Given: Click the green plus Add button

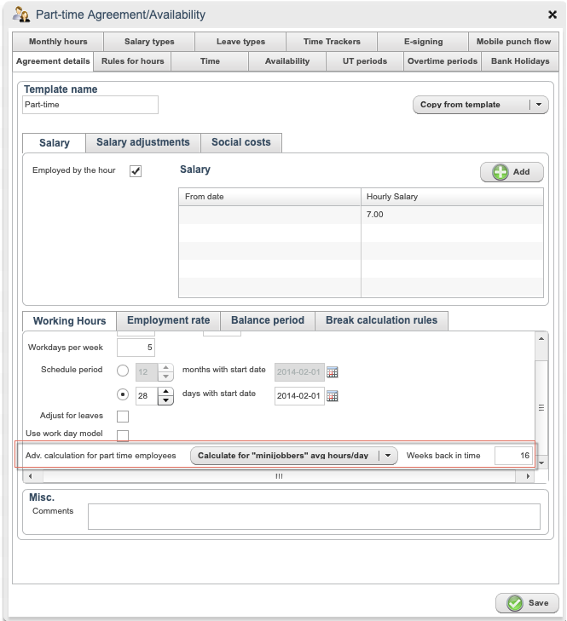Looking at the screenshot, I should (512, 172).
